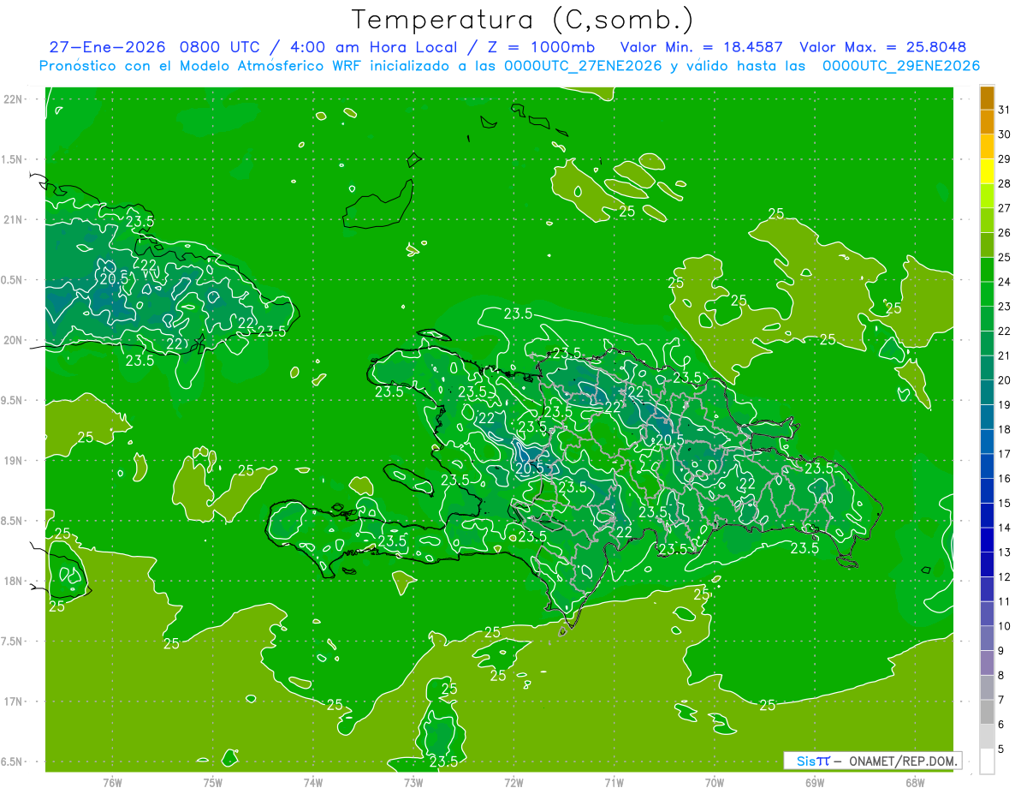Screen dimensions: 1027x794
Task: Pick the yellow color bar segment between 28 and 29
Action: coord(987,171)
